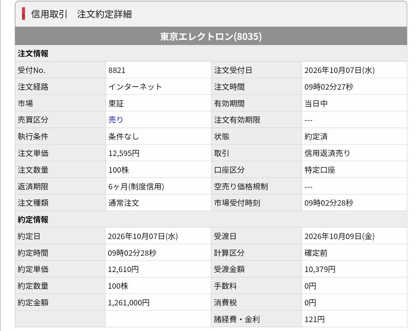The height and width of the screenshot is (331, 419).
Task: Select the 注文単価 value 12,595円
Action: (x=124, y=153)
